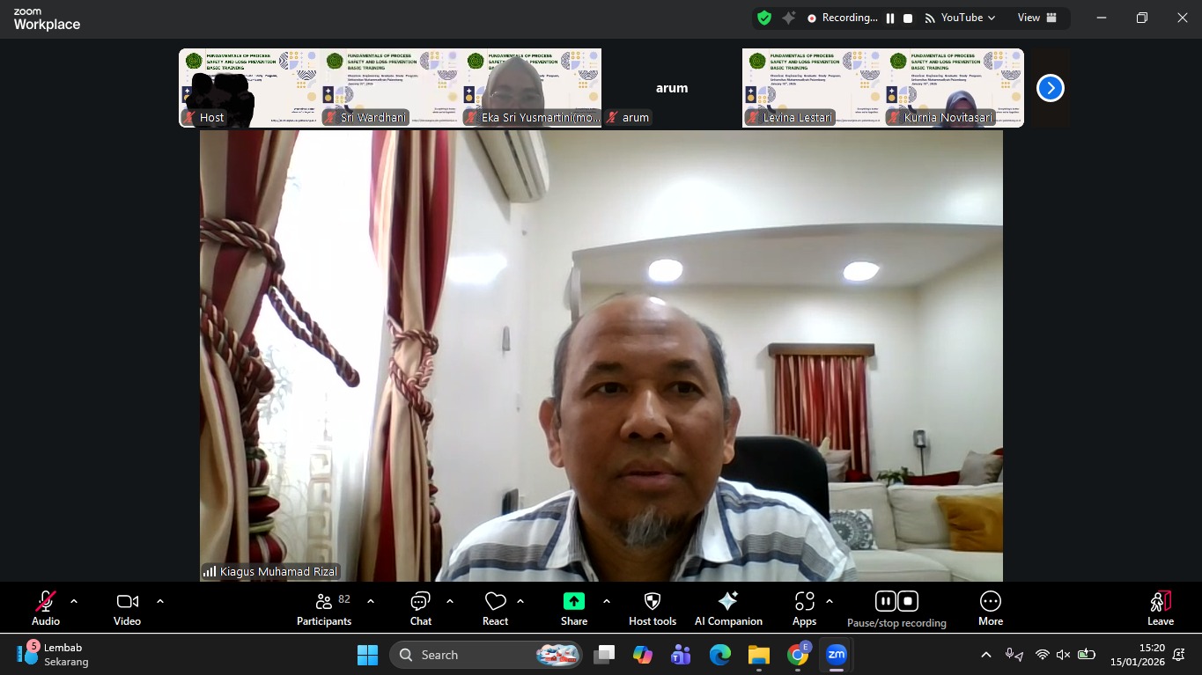The image size is (1202, 675).
Task: Pause recording in the top bar
Action: (x=890, y=18)
